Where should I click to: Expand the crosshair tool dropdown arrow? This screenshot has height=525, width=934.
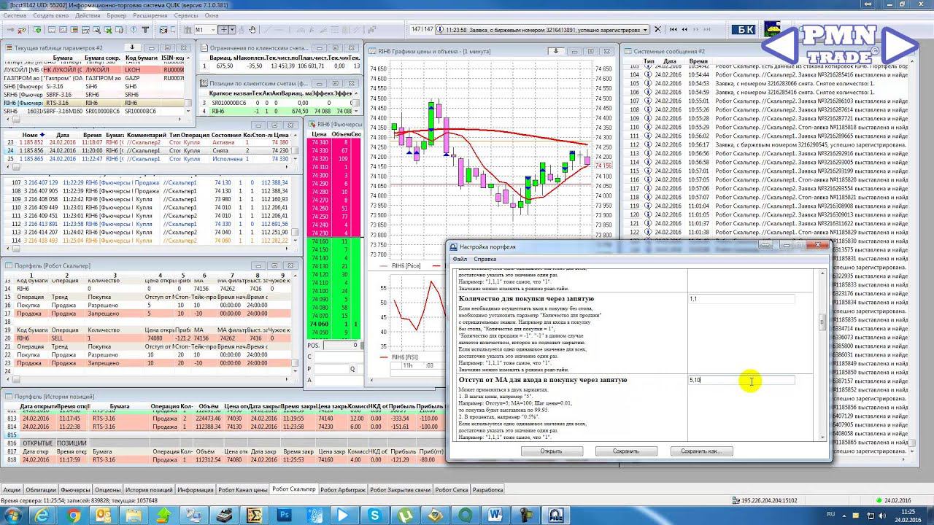[x=233, y=30]
